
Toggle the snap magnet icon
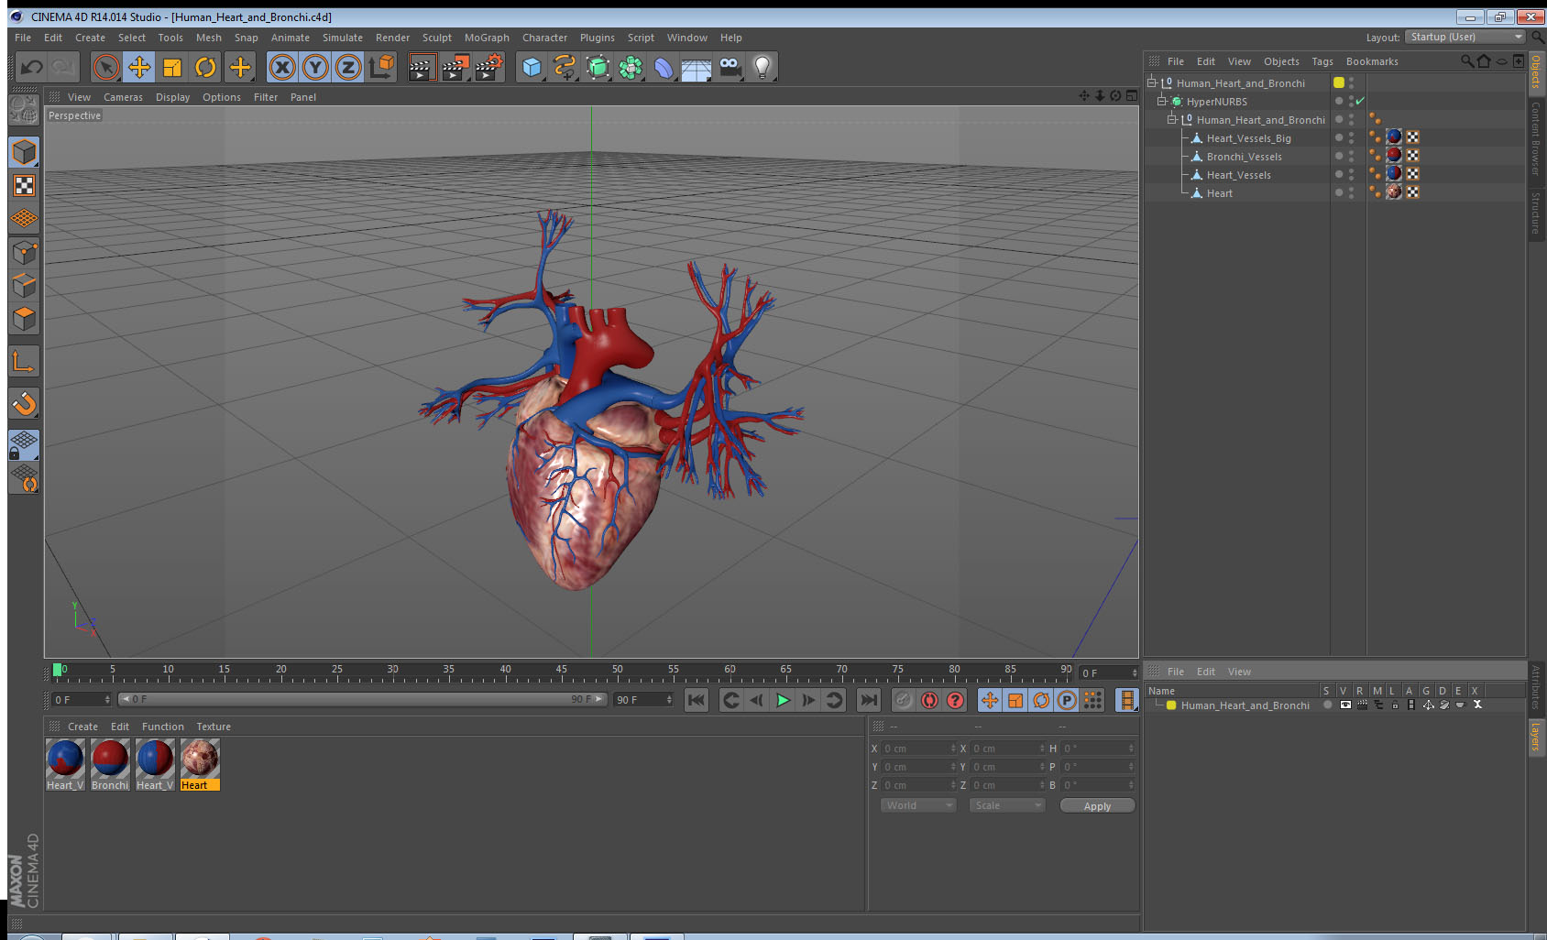pos(24,403)
